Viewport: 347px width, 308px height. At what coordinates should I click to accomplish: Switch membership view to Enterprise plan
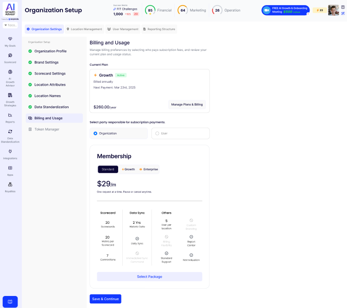coord(149,169)
